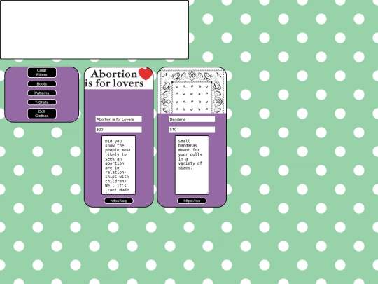This screenshot has height=284, width=378.
Task: Click the $20 price field
Action: click(x=118, y=130)
